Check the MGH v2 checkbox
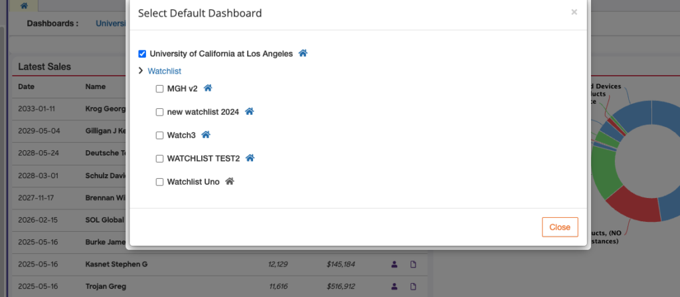This screenshot has width=680, height=297. 159,88
